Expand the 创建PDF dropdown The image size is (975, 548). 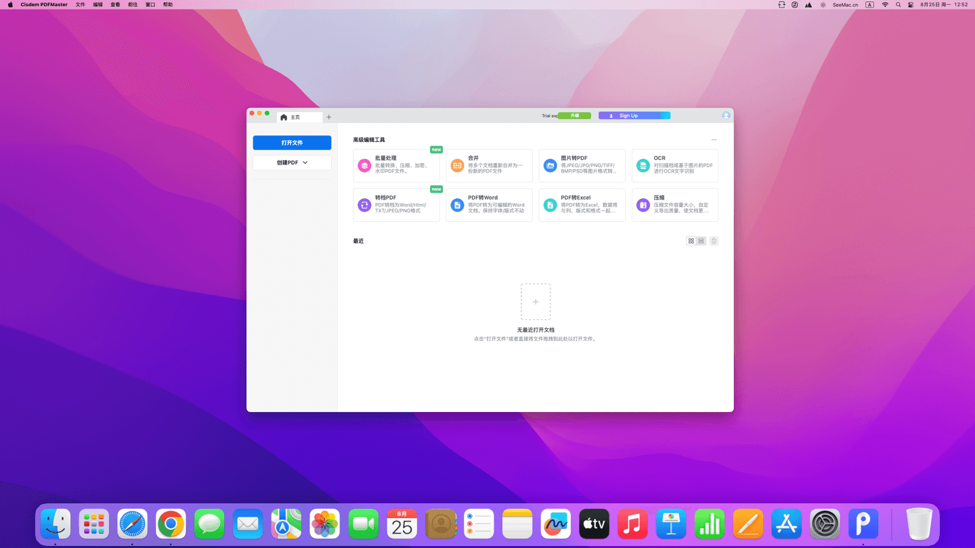(292, 162)
